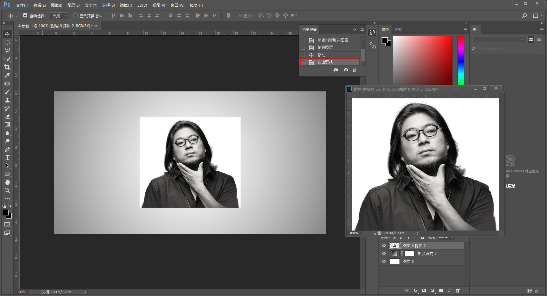This screenshot has width=547, height=296.
Task: Click the auto-align layers icon in options bar
Action: tap(228, 15)
